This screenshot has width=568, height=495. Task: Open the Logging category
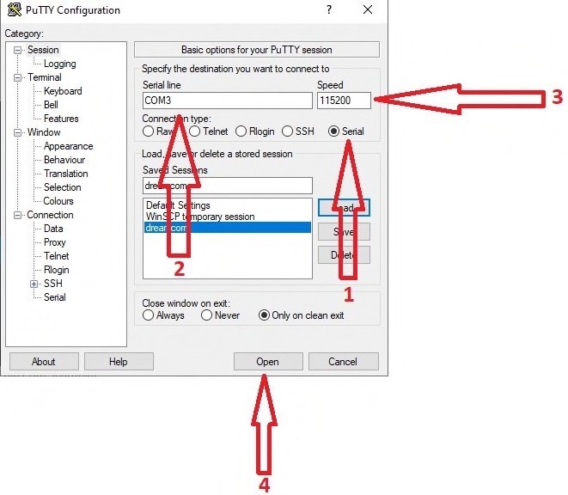(60, 64)
